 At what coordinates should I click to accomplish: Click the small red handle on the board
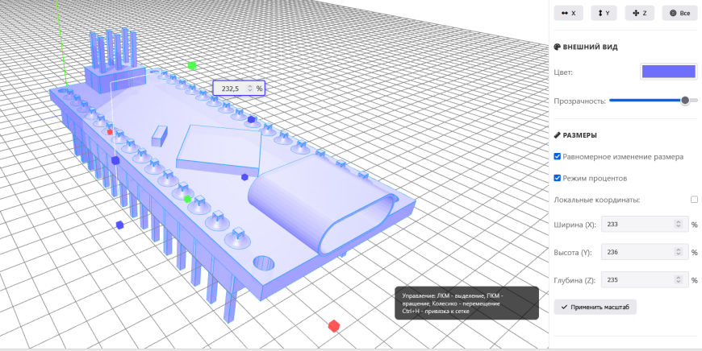(x=110, y=132)
